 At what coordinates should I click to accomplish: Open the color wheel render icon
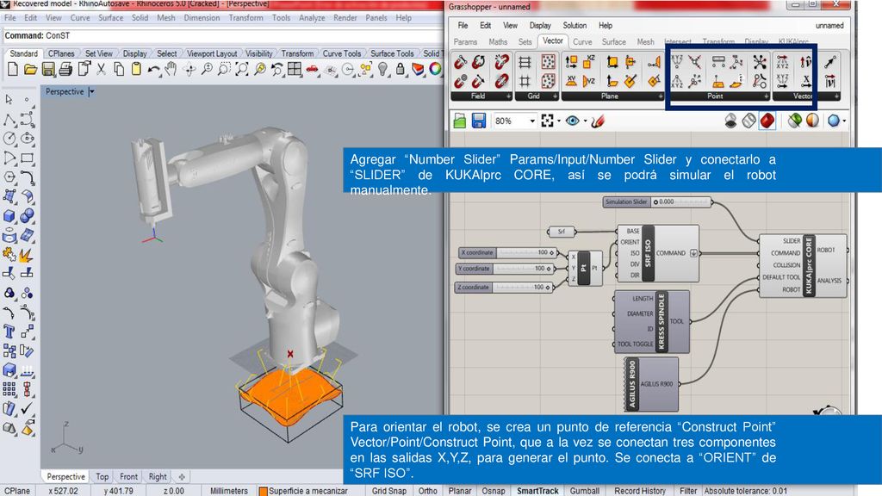tap(435, 69)
